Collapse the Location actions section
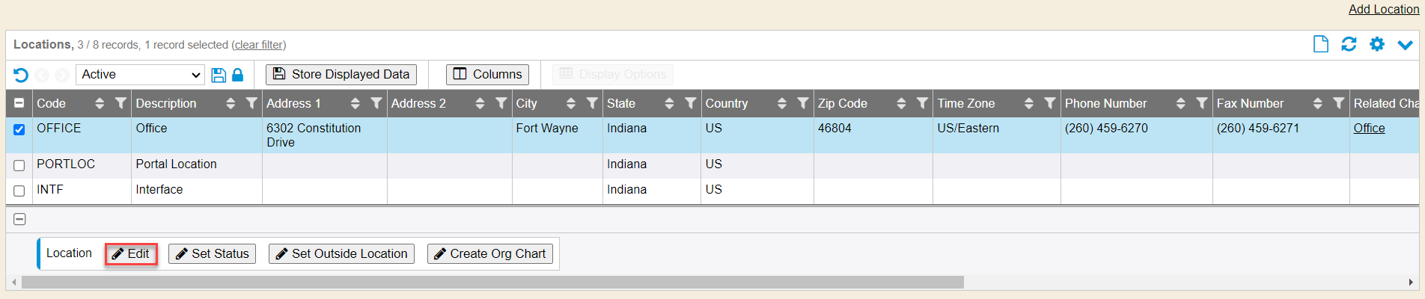The width and height of the screenshot is (1425, 299). click(20, 219)
